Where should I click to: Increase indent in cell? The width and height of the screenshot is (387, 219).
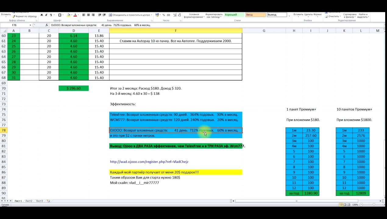click(104, 15)
